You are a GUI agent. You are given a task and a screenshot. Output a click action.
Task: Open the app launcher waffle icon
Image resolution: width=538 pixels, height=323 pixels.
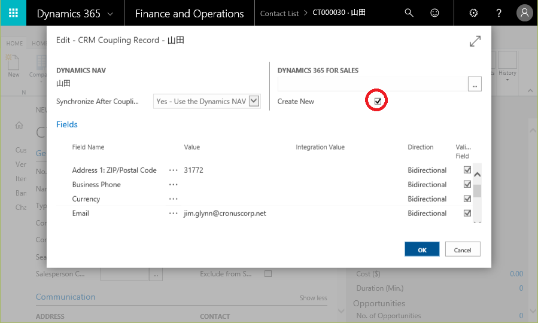coord(13,13)
